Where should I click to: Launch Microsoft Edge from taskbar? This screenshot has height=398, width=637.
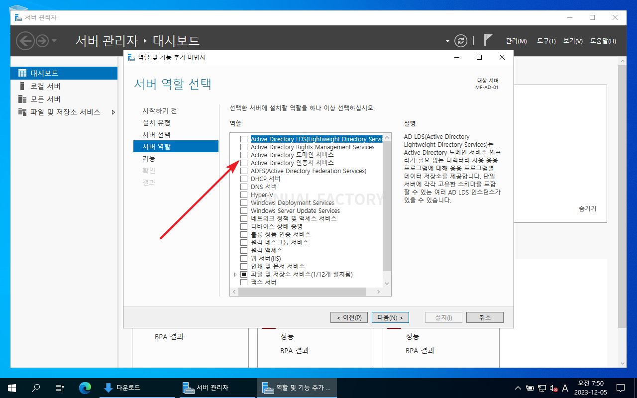pyautogui.click(x=85, y=388)
